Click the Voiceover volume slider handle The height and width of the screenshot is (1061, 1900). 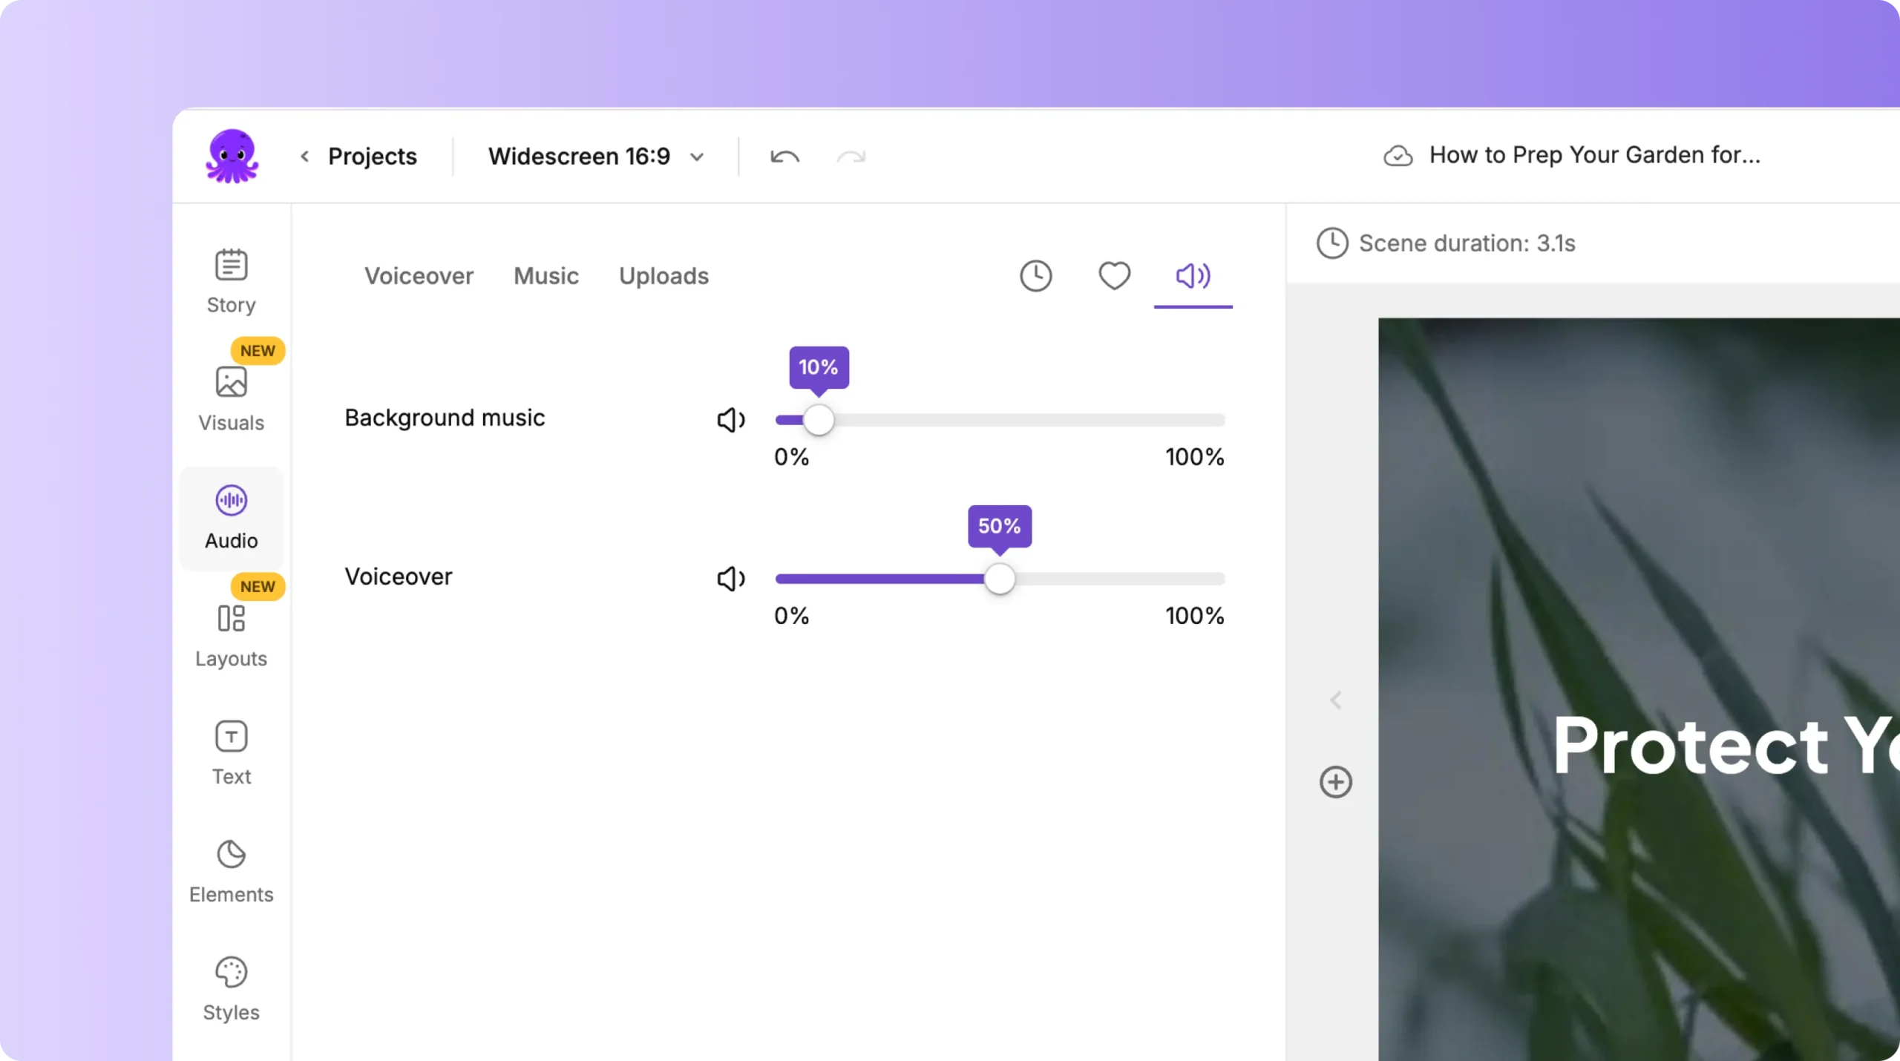tap(999, 579)
